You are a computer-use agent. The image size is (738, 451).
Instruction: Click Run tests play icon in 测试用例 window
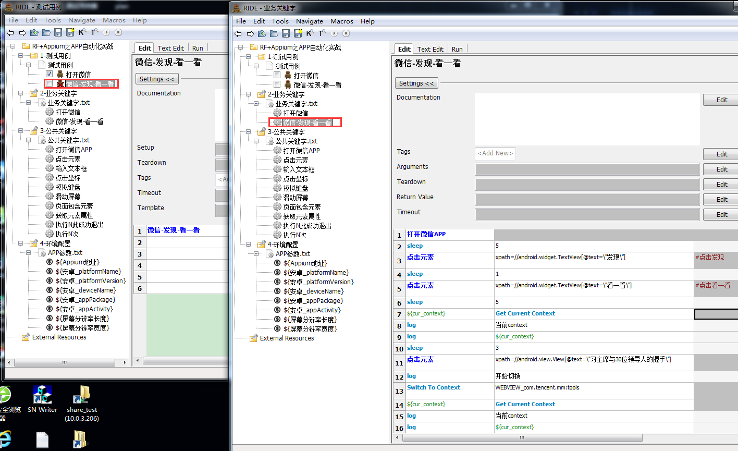click(x=106, y=32)
